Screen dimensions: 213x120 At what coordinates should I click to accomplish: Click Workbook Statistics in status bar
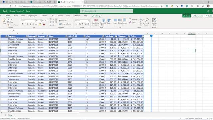pos(24,119)
